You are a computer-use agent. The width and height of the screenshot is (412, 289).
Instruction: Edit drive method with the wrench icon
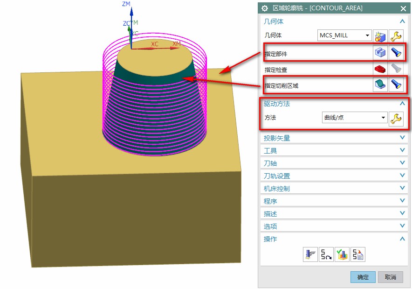396,119
